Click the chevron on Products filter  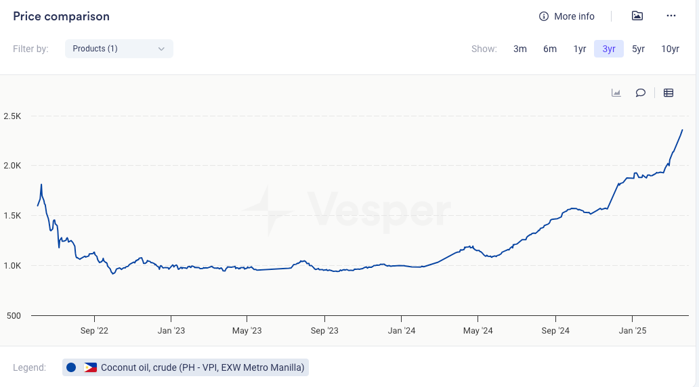pos(161,49)
